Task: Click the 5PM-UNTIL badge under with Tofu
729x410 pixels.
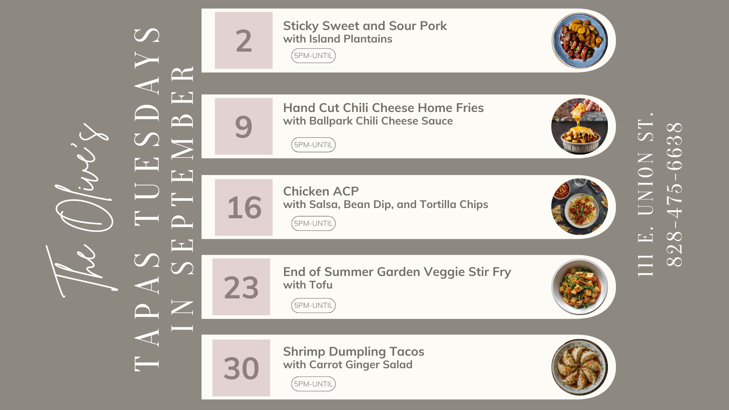Action: [x=313, y=305]
